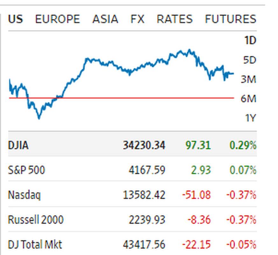The image size is (278, 255).
Task: Select the 1D chart range
Action: 250,40
